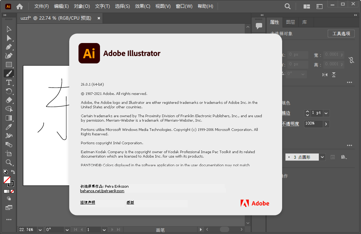The width and height of the screenshot is (361, 234).
Task: Click the flip horizontal icon in Properties
Action: coord(324,74)
